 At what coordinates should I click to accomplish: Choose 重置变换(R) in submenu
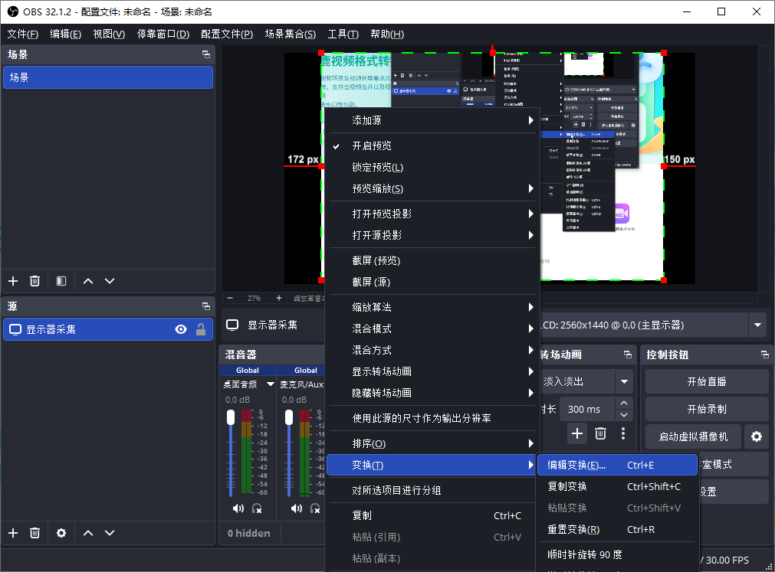click(617, 530)
